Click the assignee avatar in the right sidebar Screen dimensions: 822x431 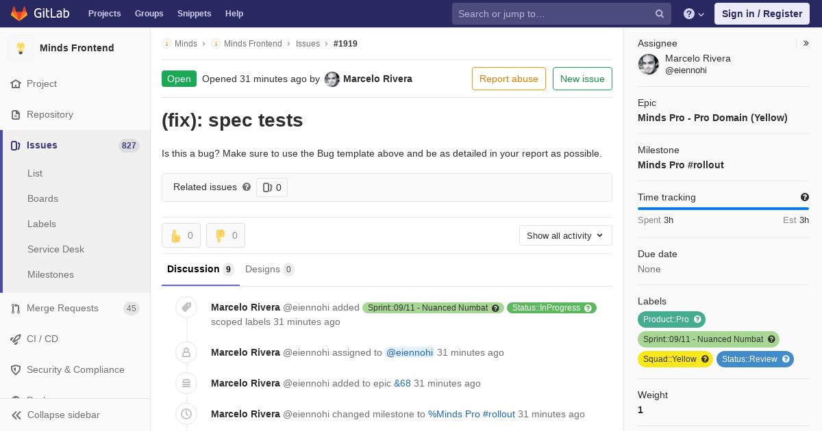click(x=649, y=64)
